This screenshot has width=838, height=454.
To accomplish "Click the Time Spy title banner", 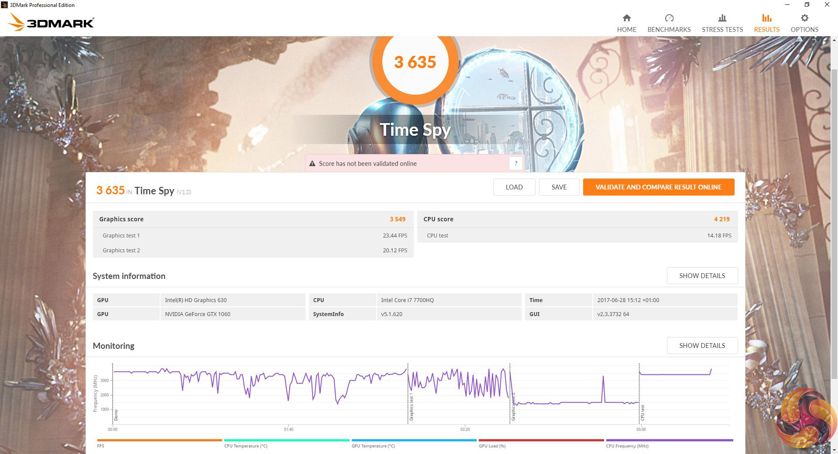I will click(415, 129).
